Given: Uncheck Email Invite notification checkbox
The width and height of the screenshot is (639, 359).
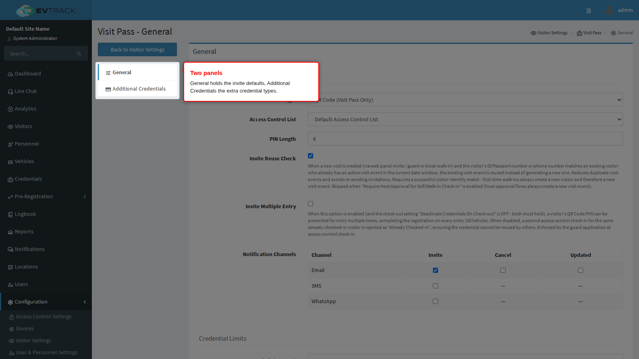Looking at the screenshot, I should pos(435,270).
